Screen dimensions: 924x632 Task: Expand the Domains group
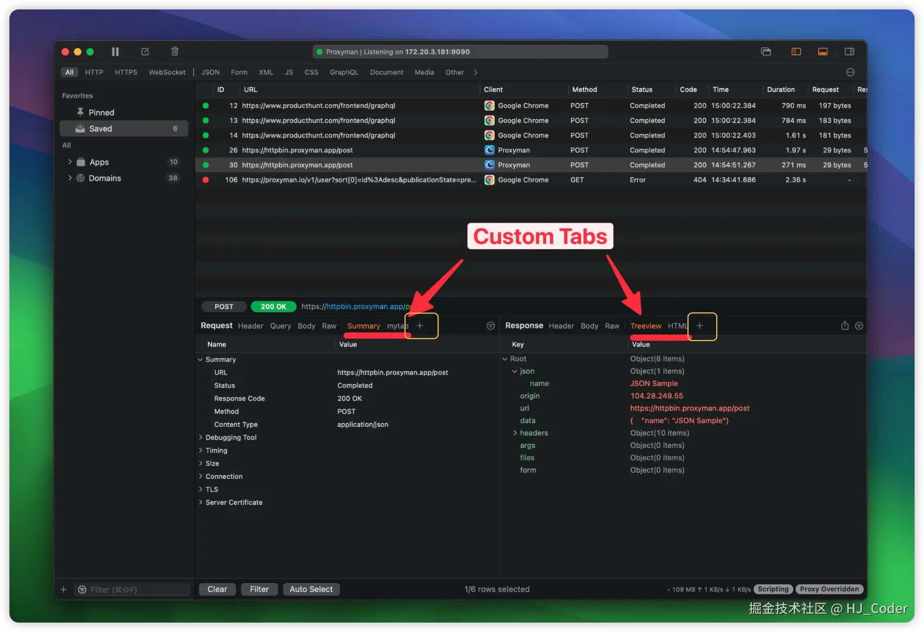[70, 178]
